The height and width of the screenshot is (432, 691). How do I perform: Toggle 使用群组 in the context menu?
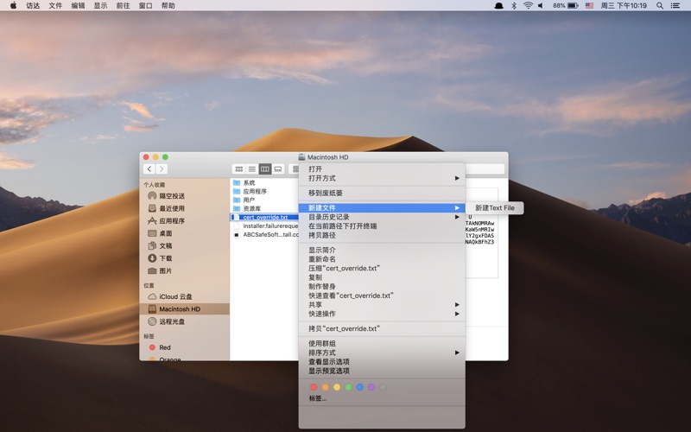pyautogui.click(x=321, y=343)
